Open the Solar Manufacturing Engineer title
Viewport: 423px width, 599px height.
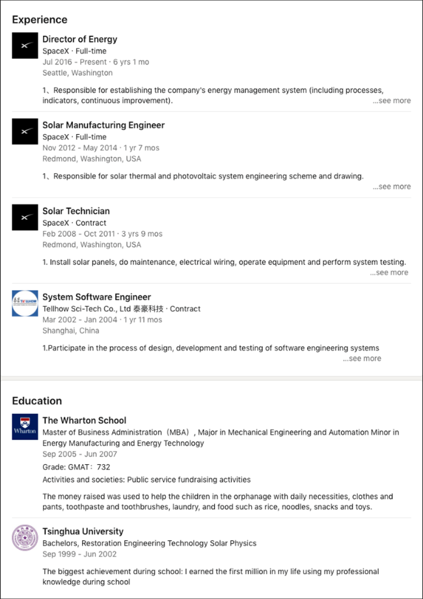[103, 125]
